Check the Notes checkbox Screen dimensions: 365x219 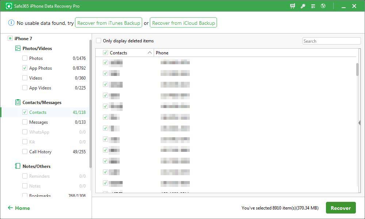pos(25,186)
